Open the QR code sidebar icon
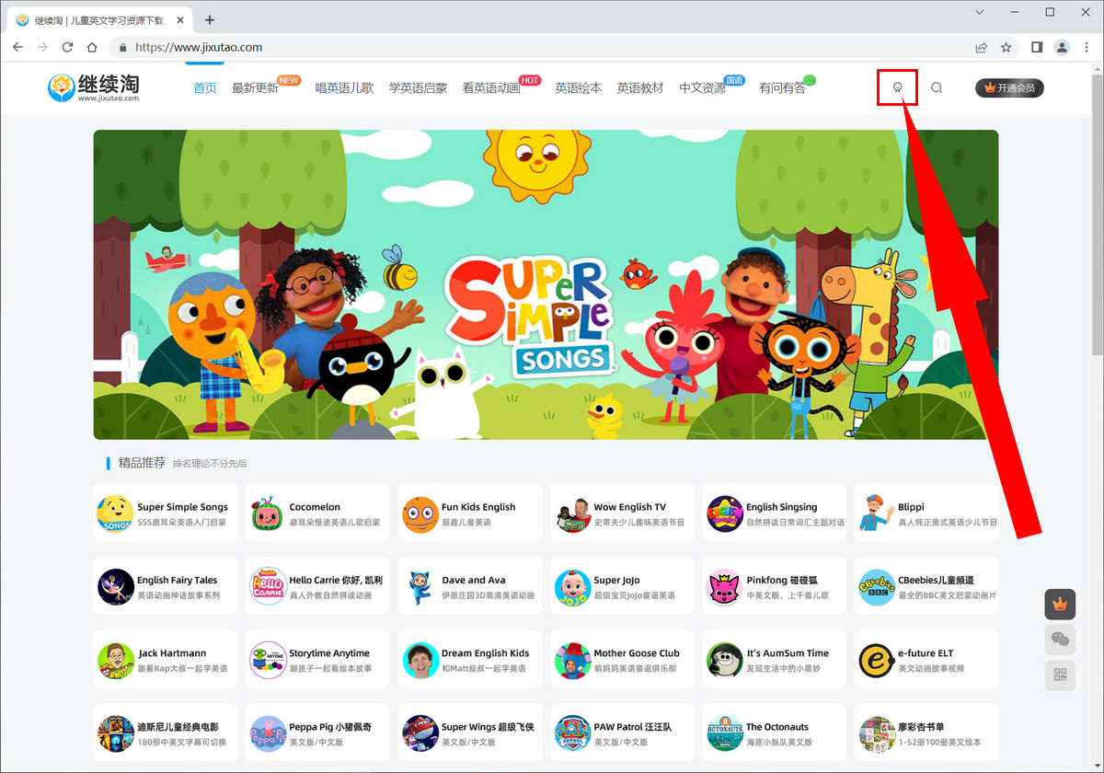The height and width of the screenshot is (773, 1104). 1060,675
